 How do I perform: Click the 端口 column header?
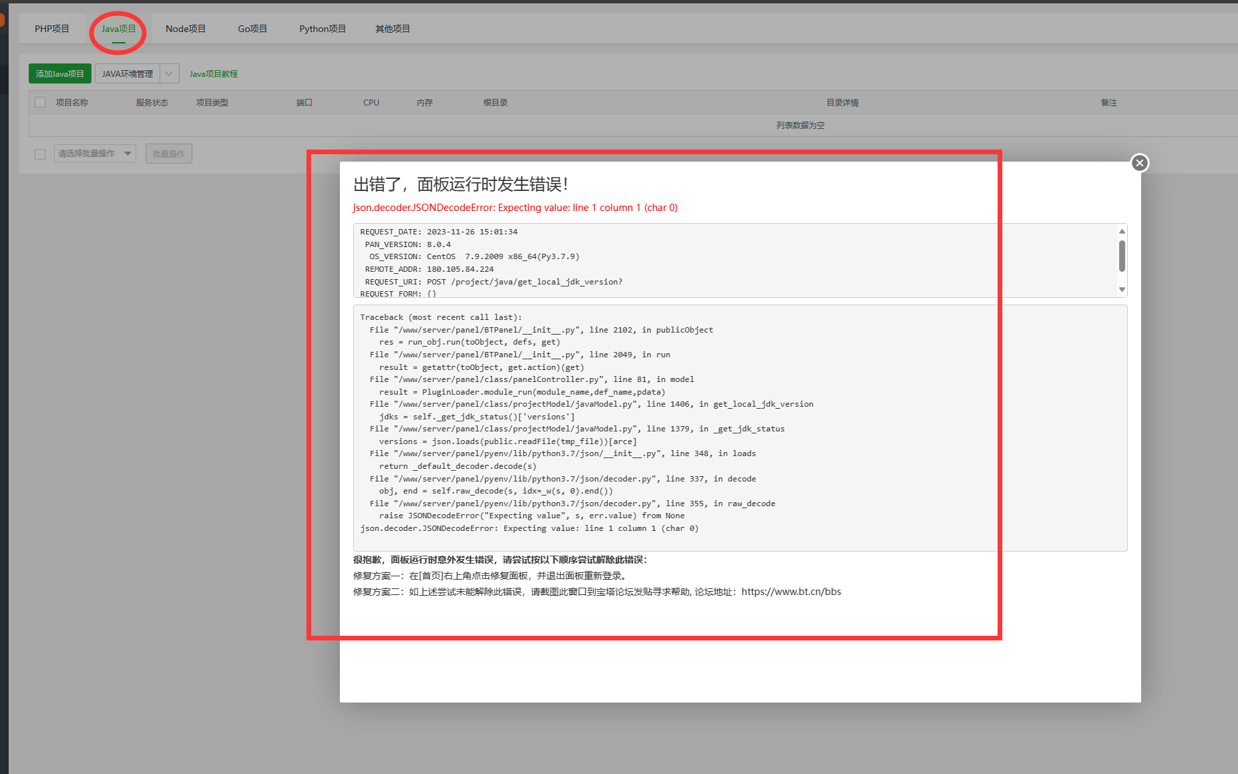tap(304, 103)
